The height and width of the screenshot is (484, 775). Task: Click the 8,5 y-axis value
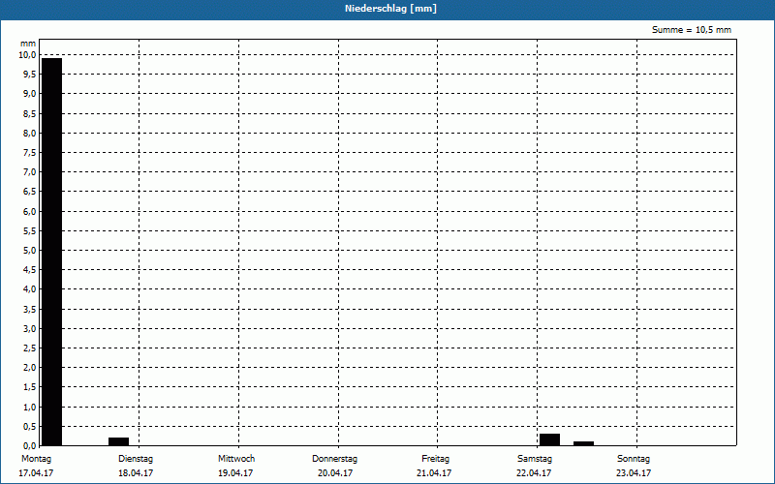click(x=29, y=113)
